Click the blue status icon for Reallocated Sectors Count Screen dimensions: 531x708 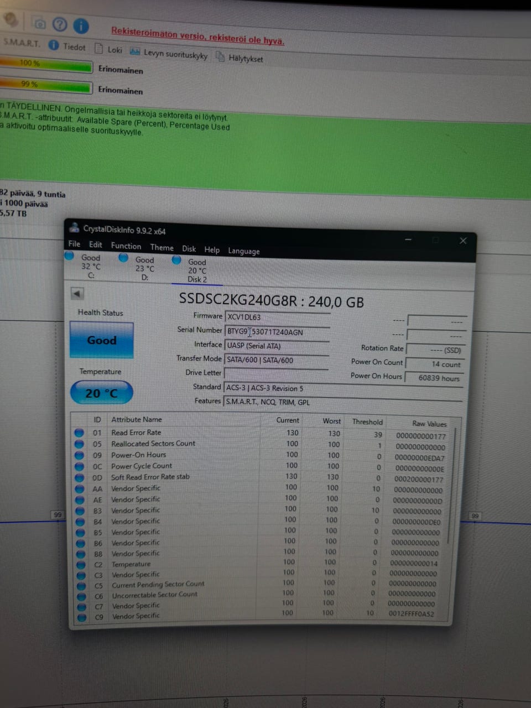(x=79, y=444)
